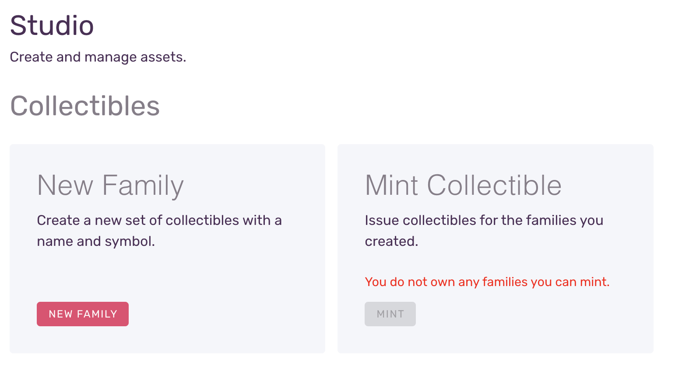
Task: Click the word 'Family' in the card title
Action: coord(143,185)
